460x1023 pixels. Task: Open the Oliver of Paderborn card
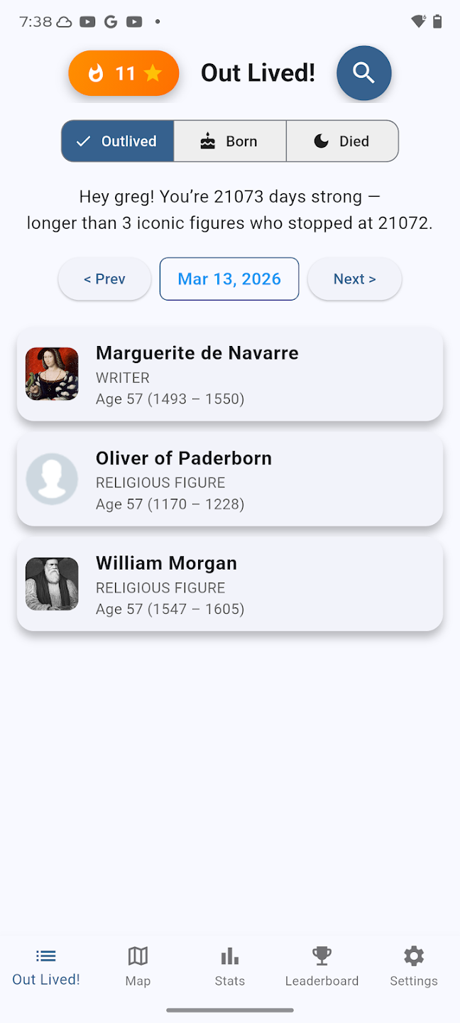[230, 480]
